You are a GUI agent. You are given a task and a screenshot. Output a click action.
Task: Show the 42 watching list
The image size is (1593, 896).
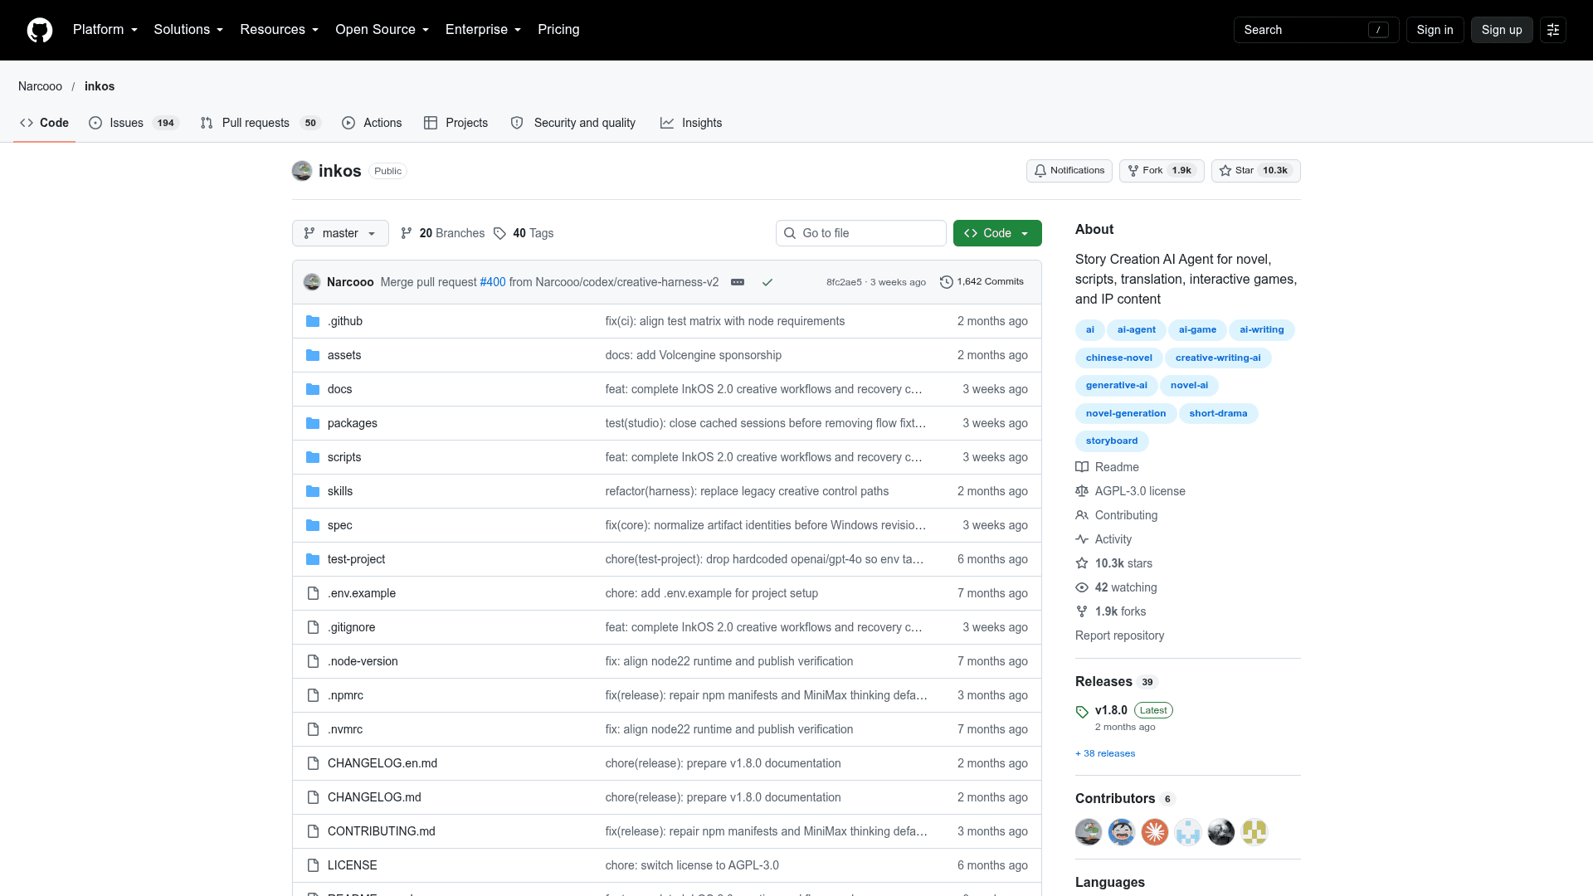(x=1117, y=587)
